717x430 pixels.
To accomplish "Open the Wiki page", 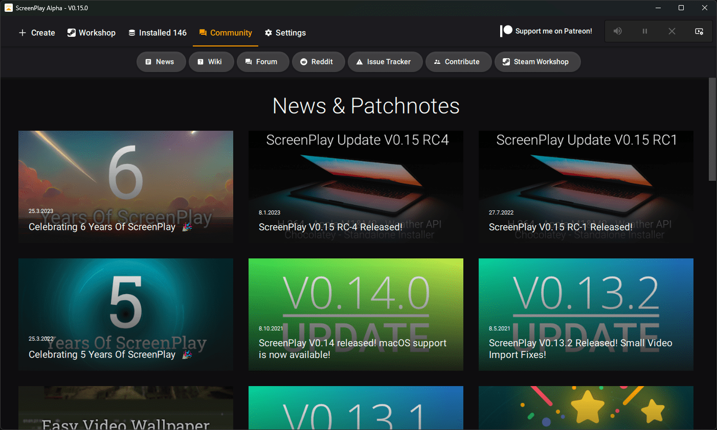I will click(x=211, y=61).
